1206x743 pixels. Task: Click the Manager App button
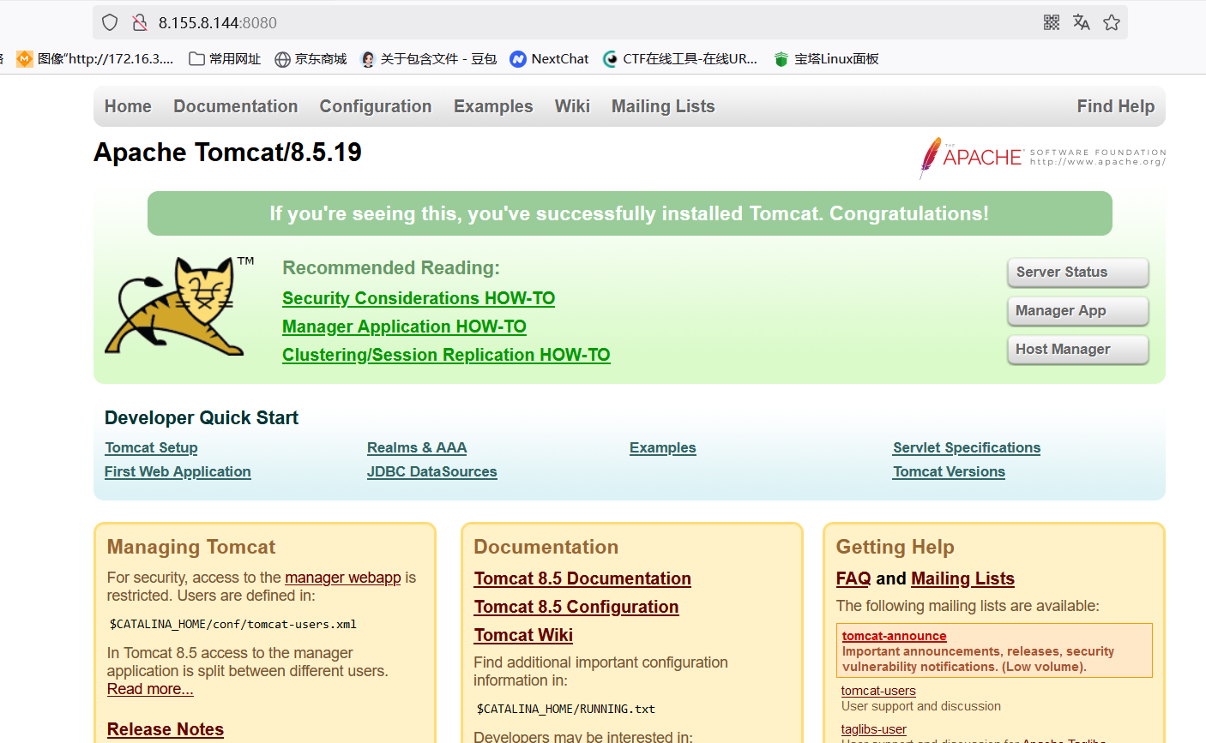(1078, 311)
